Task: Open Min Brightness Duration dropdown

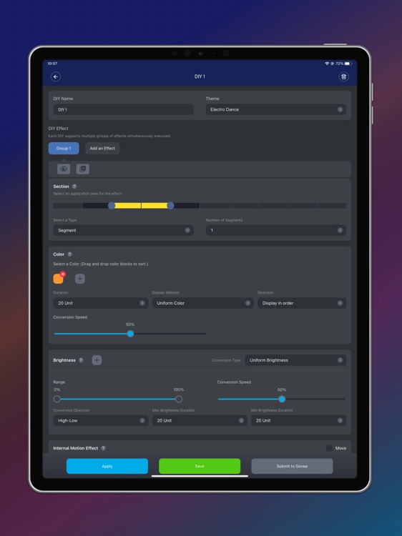Action: (x=298, y=421)
